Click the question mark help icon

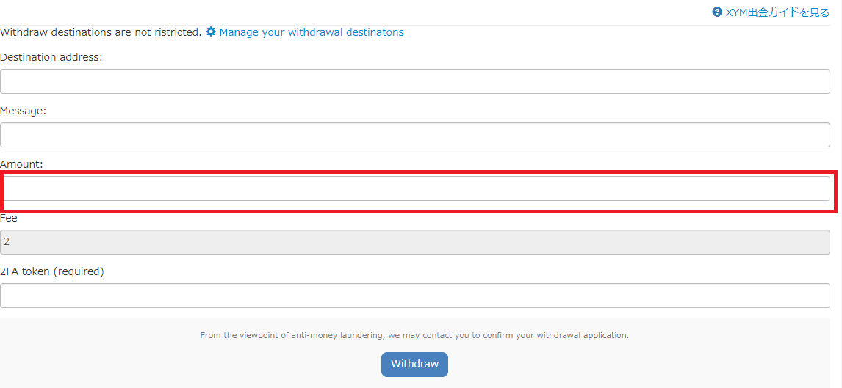[717, 12]
